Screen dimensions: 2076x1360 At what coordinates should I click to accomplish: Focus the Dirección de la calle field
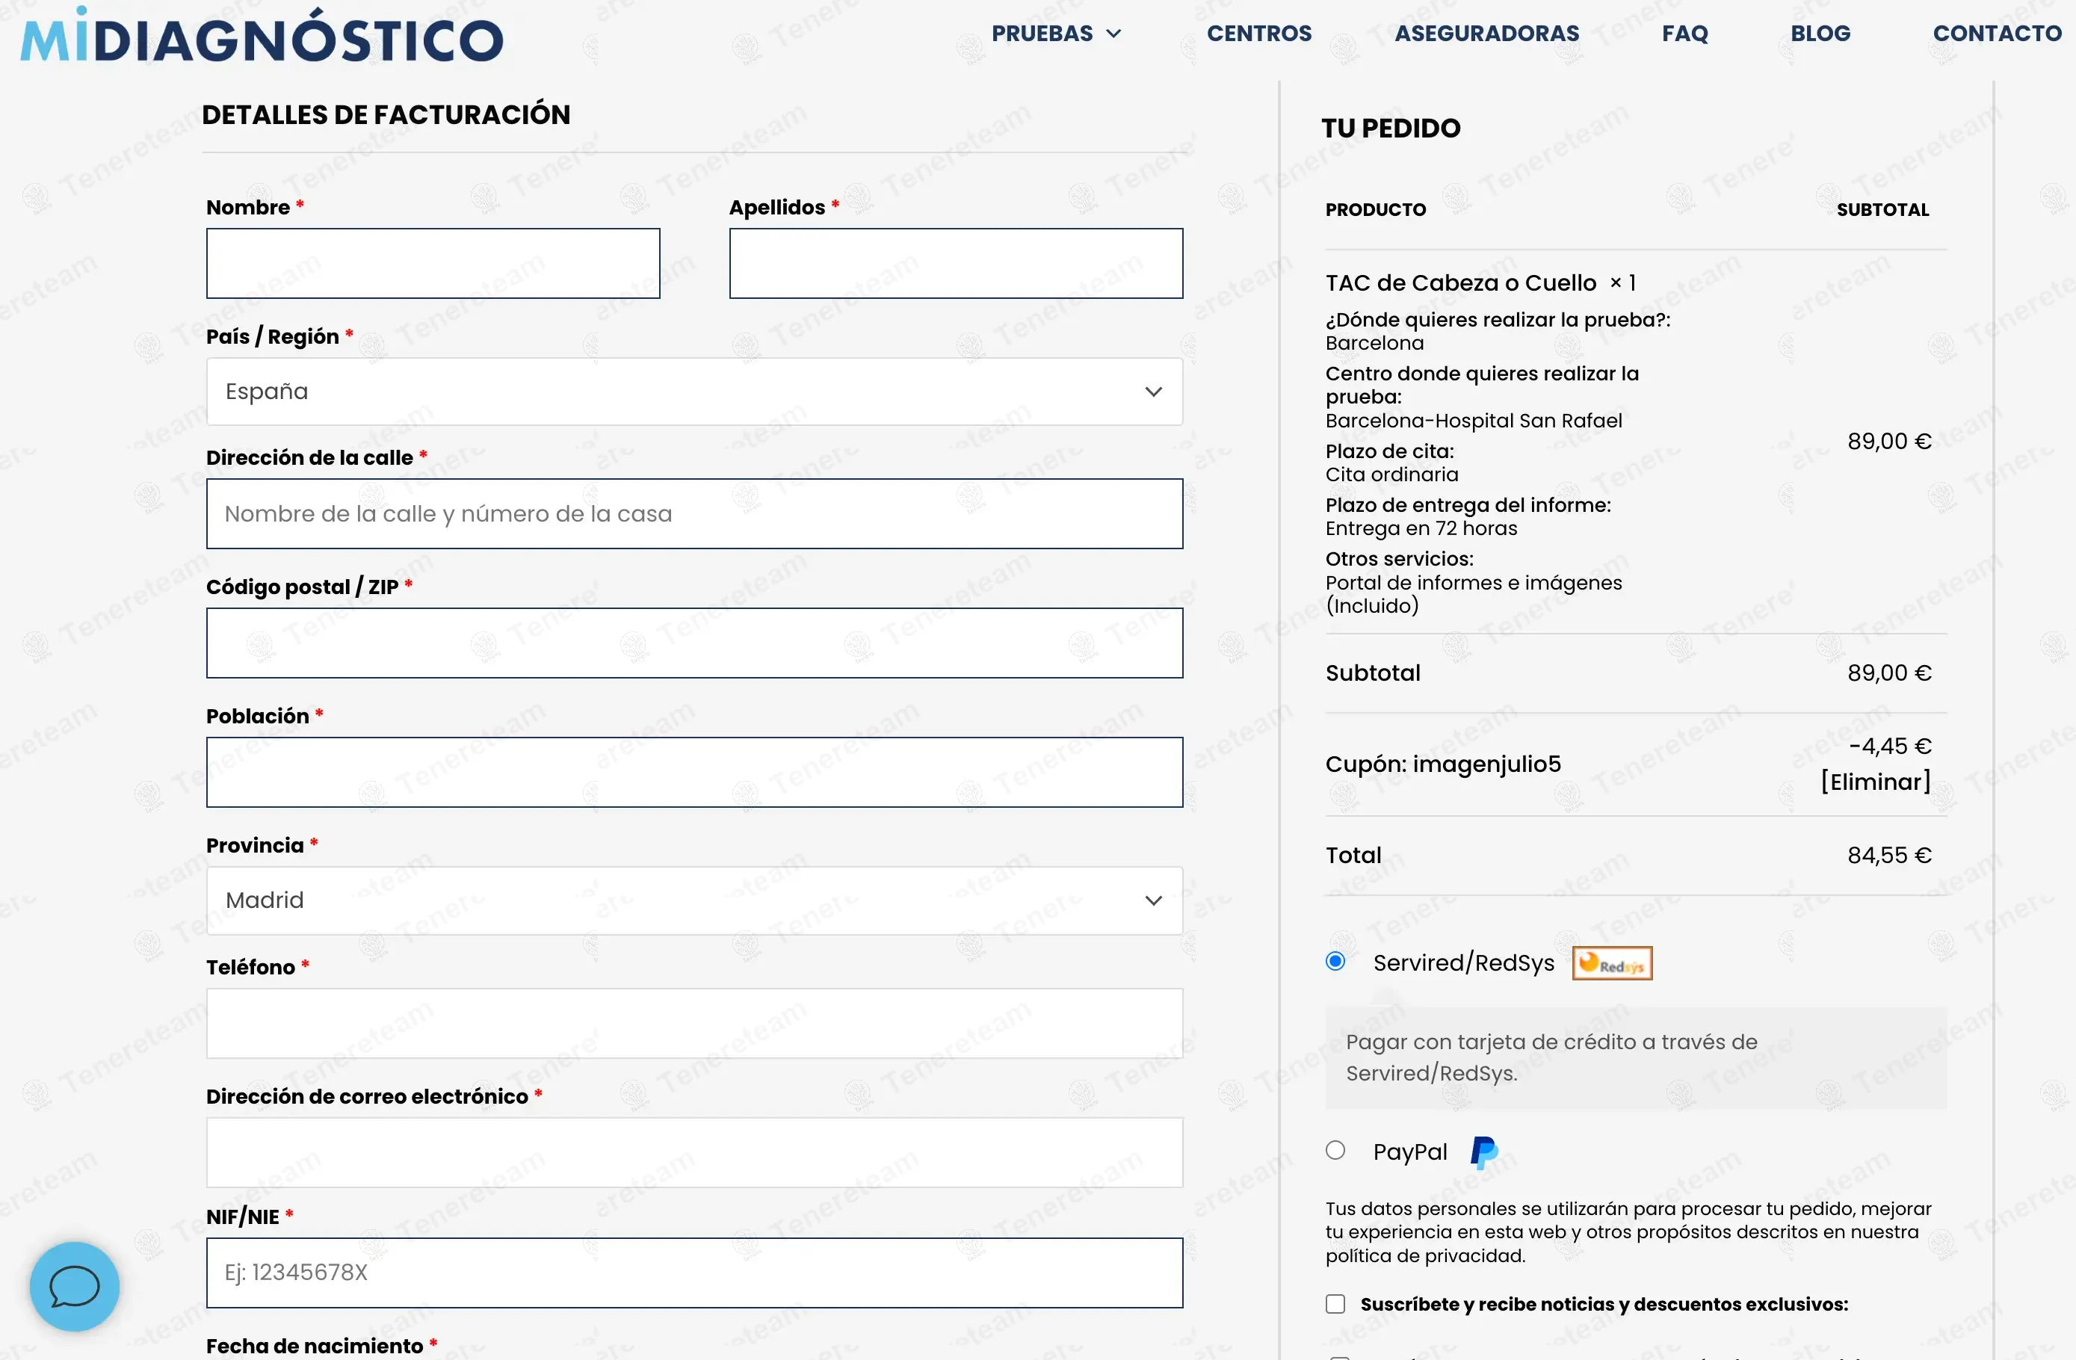[x=694, y=514]
